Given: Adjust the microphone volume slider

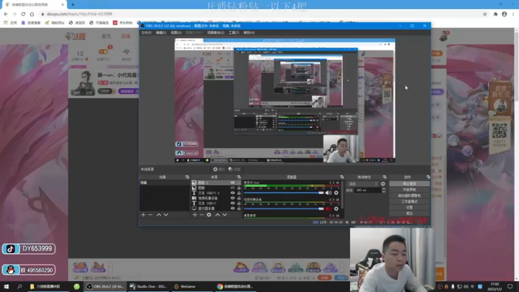Looking at the screenshot, I should click(284, 193).
